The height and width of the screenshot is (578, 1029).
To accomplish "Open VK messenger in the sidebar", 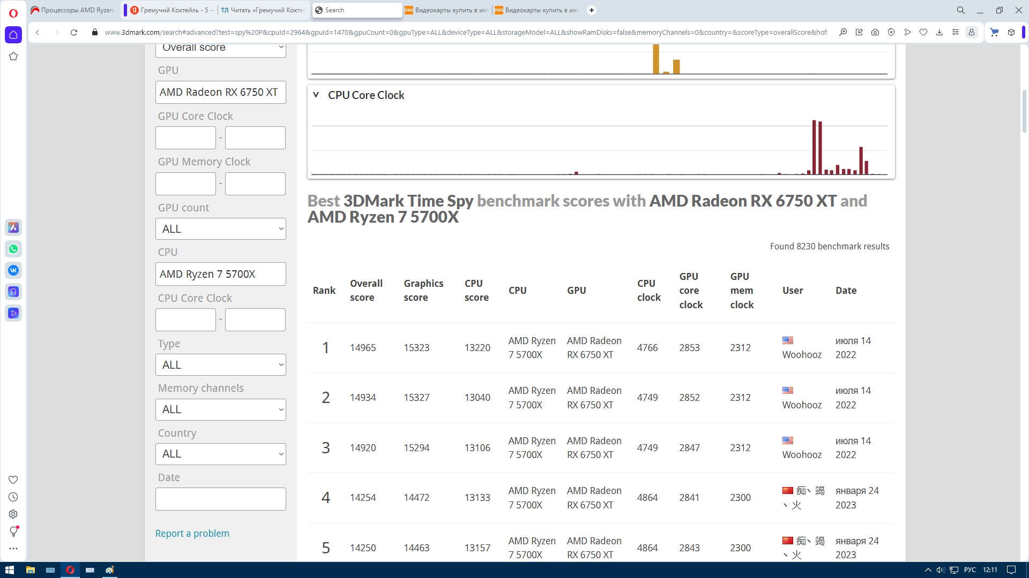I will (x=13, y=270).
